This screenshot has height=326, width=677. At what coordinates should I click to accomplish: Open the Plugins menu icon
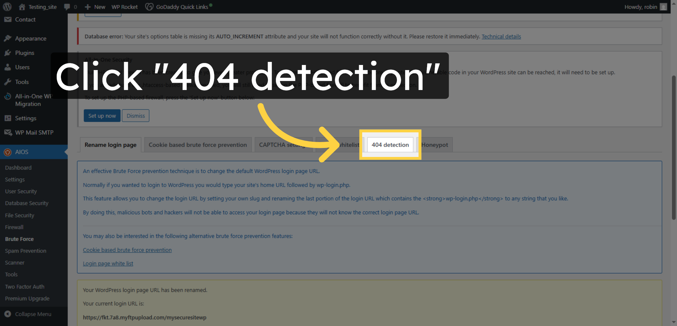pyautogui.click(x=8, y=53)
